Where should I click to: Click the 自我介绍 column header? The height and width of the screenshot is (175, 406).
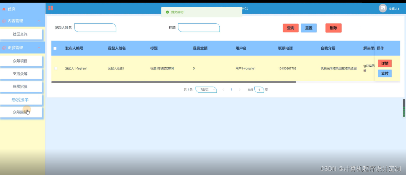[x=328, y=48]
